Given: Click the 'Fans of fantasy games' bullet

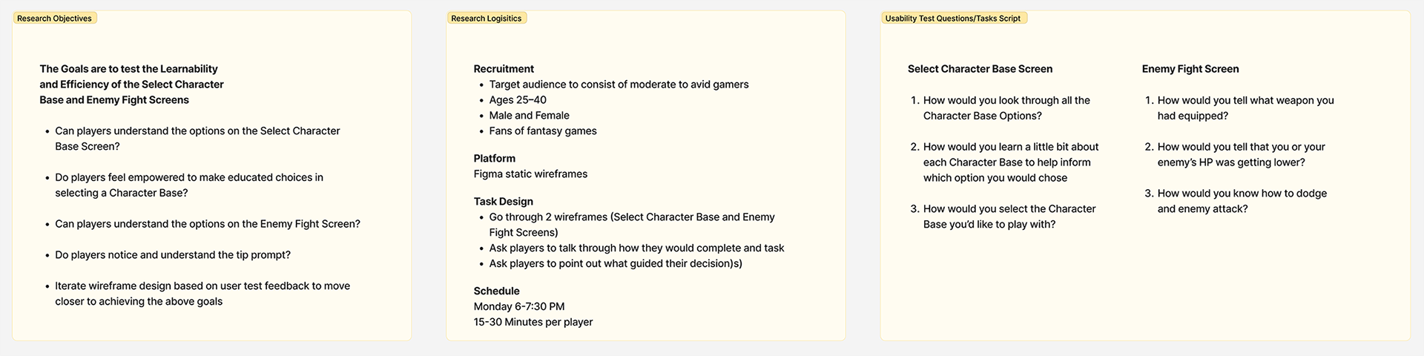Looking at the screenshot, I should click(x=542, y=131).
